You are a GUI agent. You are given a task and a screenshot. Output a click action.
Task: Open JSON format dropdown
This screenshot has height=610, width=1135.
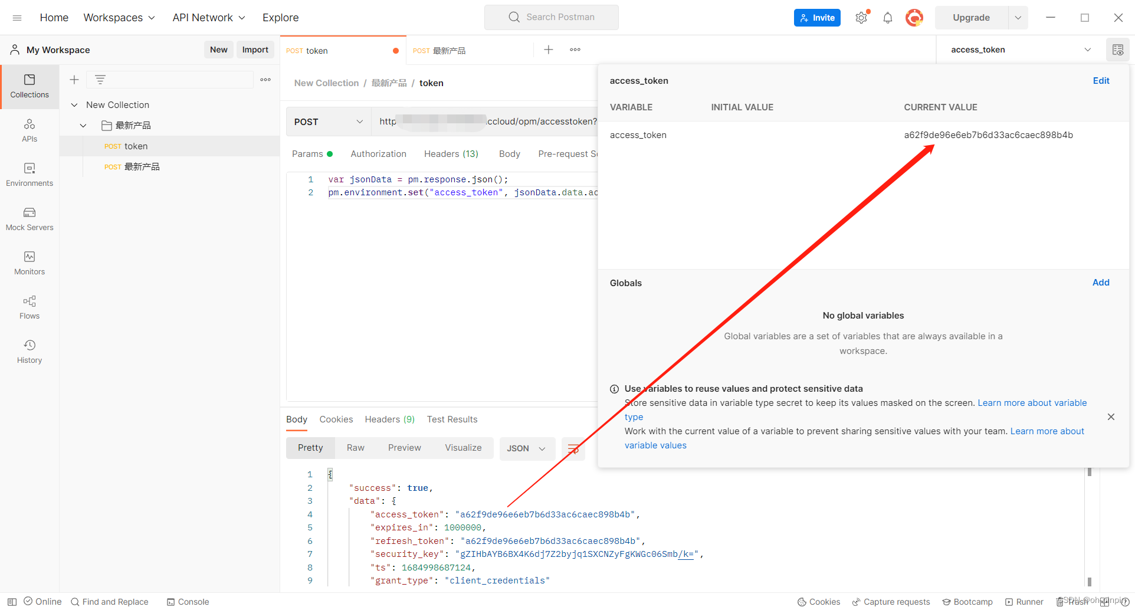pos(527,448)
